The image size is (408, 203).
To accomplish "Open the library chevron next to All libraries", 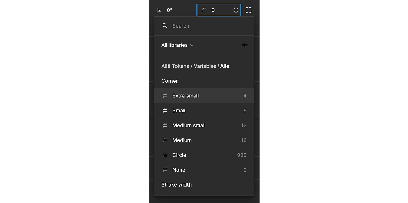I will tap(192, 45).
